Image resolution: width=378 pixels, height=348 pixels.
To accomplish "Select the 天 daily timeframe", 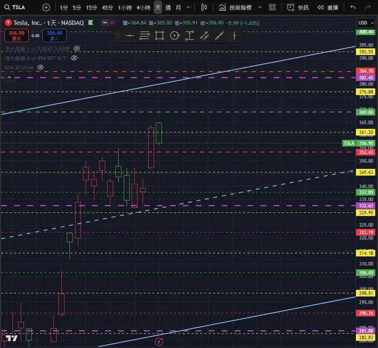I will (158, 8).
